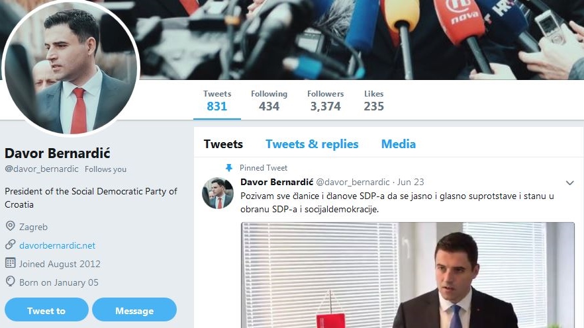
Task: Click the location pin icon beside Zagreb
Action: click(x=10, y=227)
